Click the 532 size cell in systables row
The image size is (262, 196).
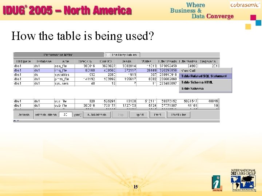85,75
